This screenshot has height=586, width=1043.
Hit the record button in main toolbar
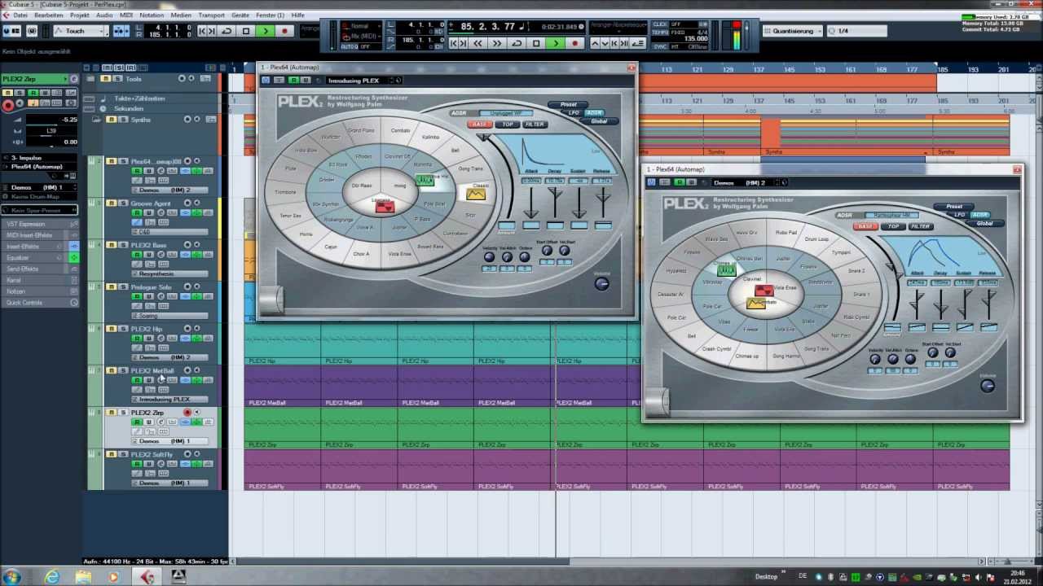[284, 31]
